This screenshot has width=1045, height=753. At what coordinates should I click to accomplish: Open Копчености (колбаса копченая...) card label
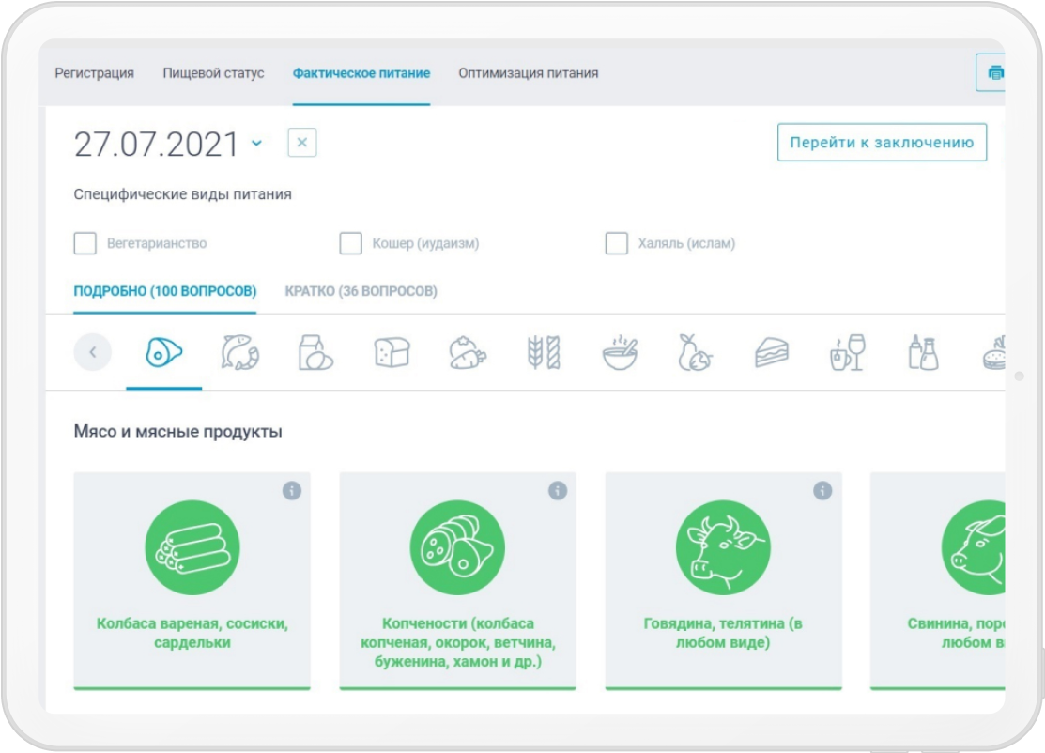click(x=458, y=642)
